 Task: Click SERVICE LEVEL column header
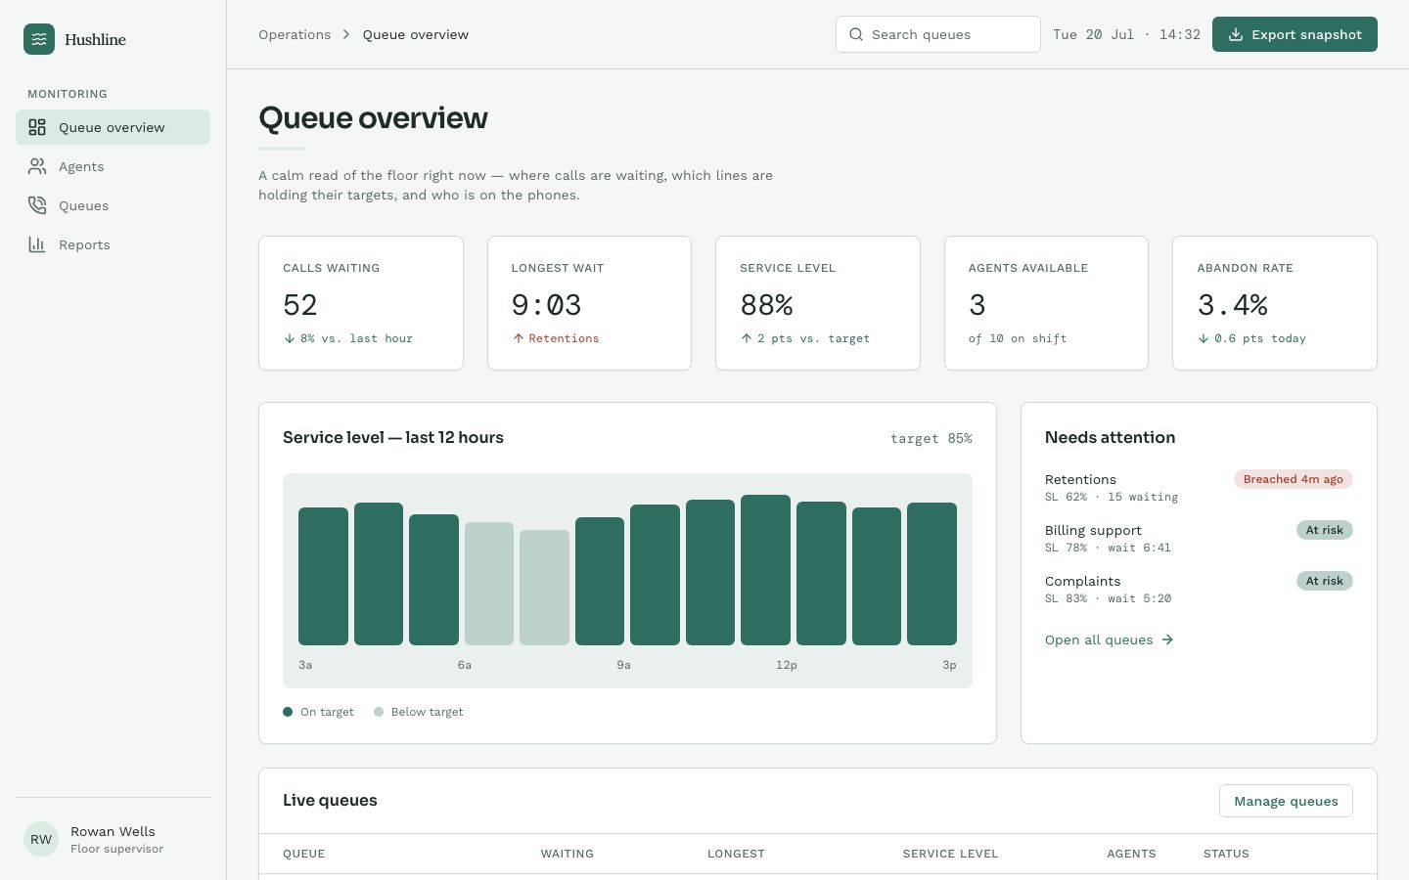click(x=950, y=854)
